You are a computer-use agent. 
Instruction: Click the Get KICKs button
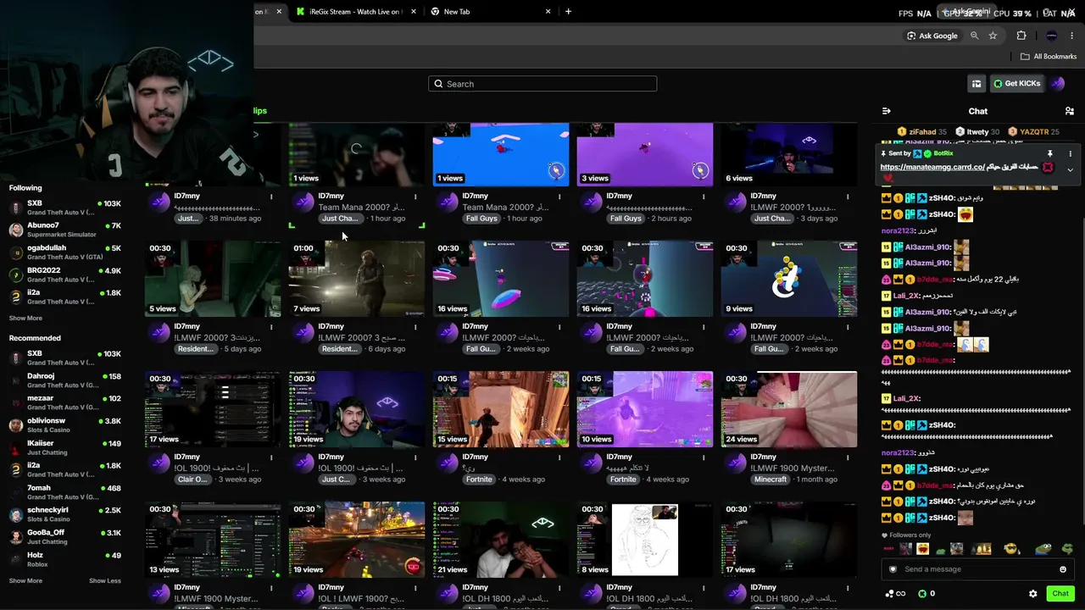1016,84
